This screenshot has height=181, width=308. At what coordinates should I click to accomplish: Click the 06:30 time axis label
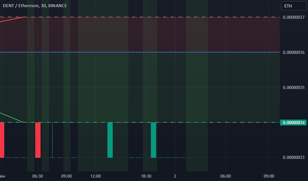[x=38, y=176]
